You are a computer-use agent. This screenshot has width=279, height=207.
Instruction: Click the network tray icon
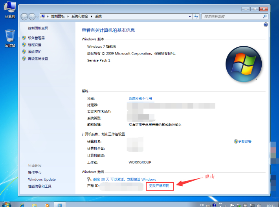252,205
